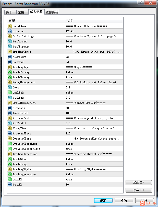Screen dimensions: 158x207
Task: Click the double-type icon beside MinProfit
Action: click(x=10, y=123)
